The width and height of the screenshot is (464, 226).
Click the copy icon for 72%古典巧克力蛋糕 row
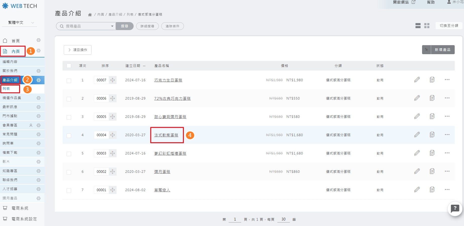[432, 98]
